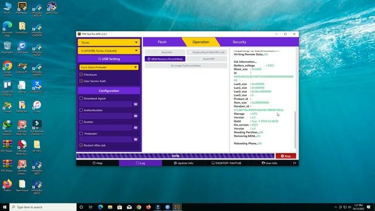Screen dimensions: 375x211
Task: Open the iTunes desktop shortcut
Action: tap(37, 107)
